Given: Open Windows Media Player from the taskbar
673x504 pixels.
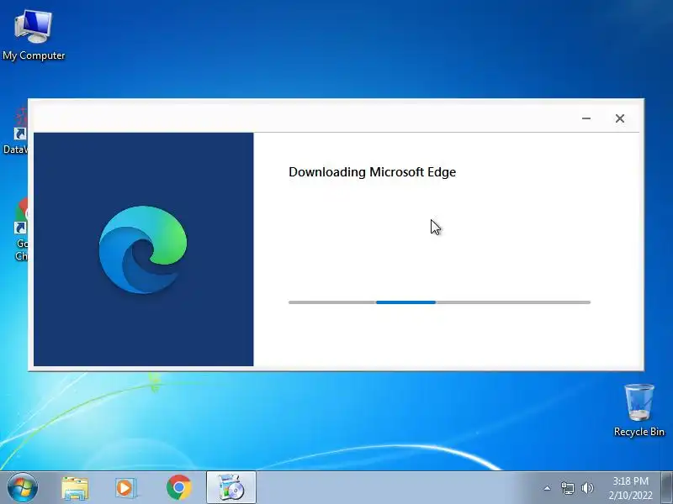Looking at the screenshot, I should point(125,488).
